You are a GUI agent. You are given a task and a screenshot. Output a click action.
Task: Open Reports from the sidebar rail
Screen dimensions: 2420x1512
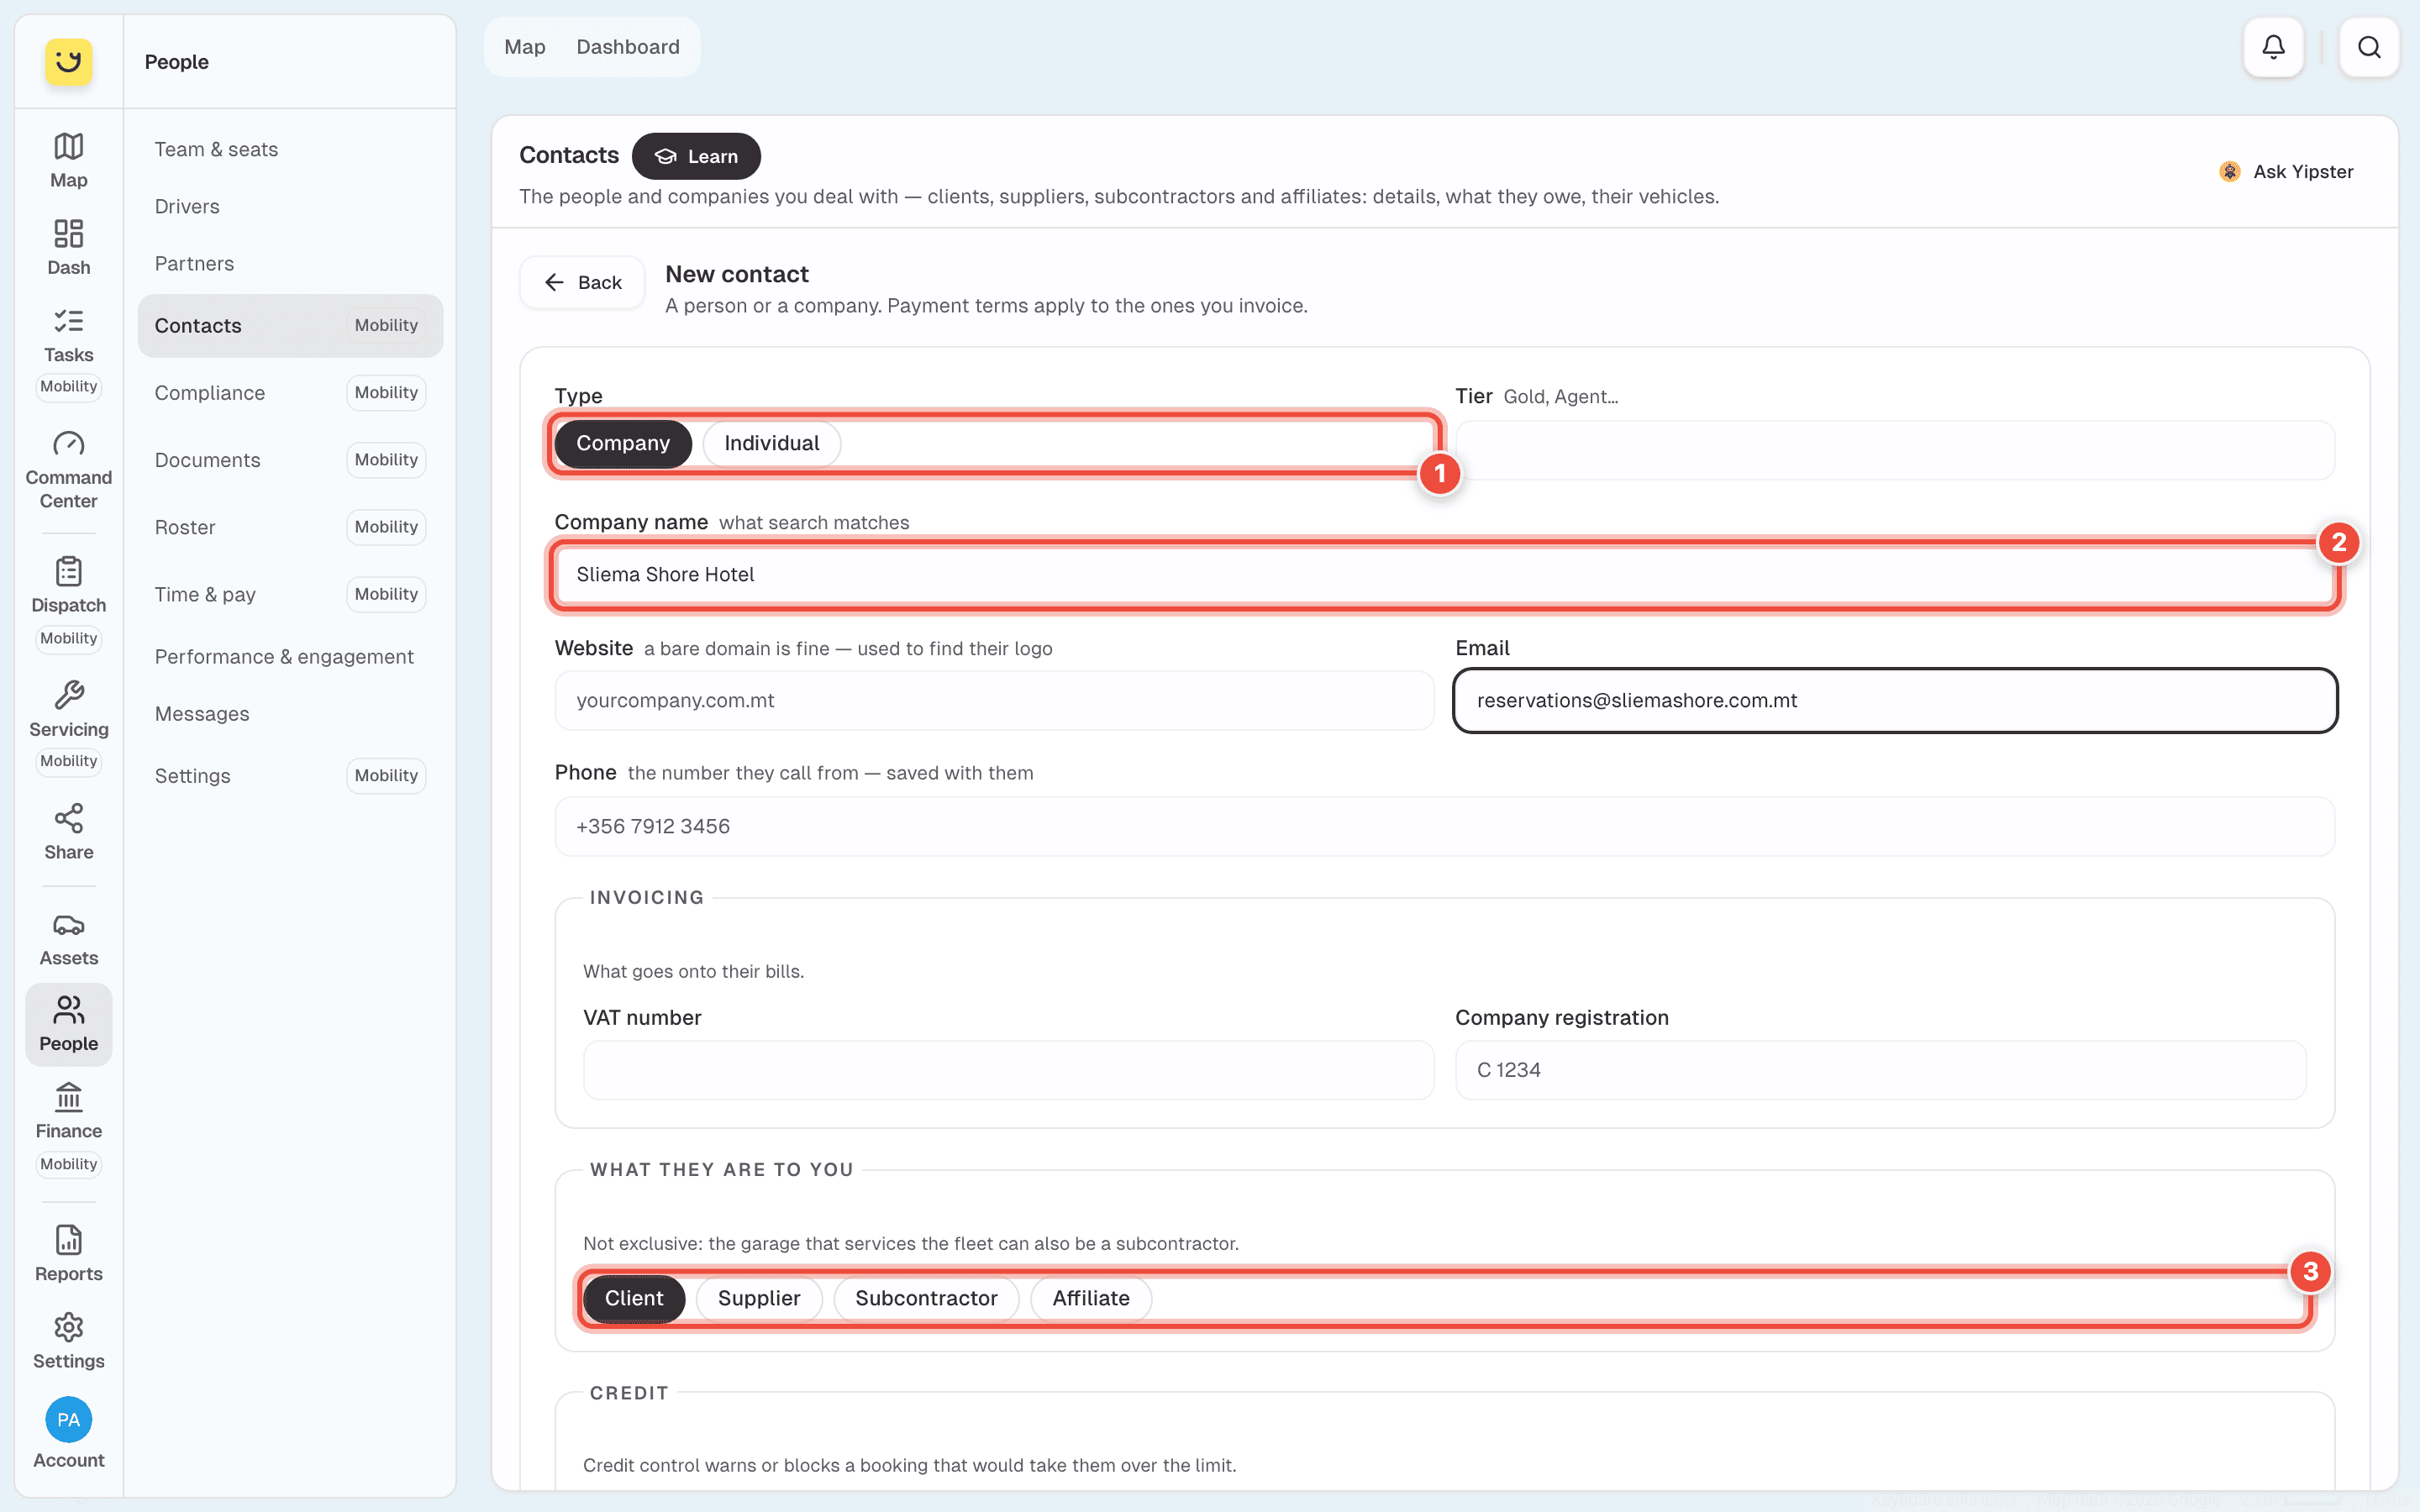pos(68,1254)
